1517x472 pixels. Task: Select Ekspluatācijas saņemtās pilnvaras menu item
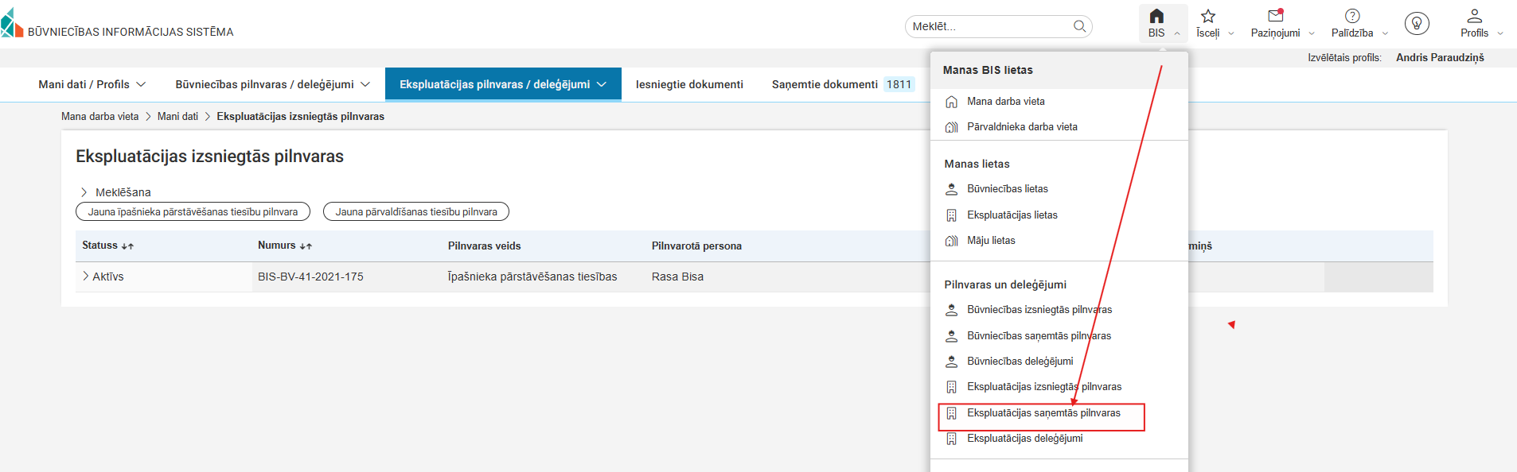click(x=1043, y=413)
